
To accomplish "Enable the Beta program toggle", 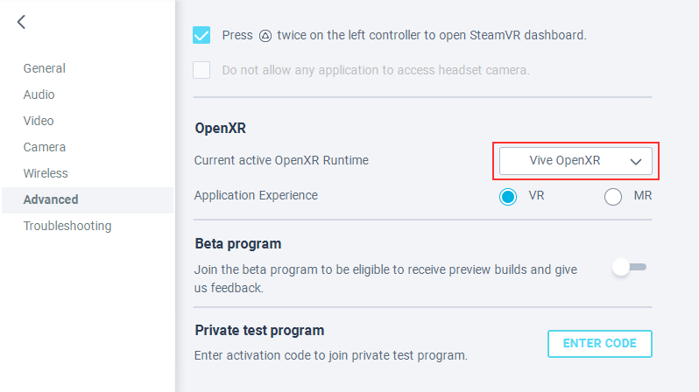I will click(630, 269).
